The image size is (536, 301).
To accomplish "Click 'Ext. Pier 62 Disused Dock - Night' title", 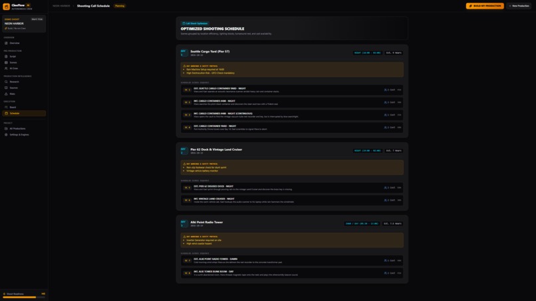I will click(213, 186).
